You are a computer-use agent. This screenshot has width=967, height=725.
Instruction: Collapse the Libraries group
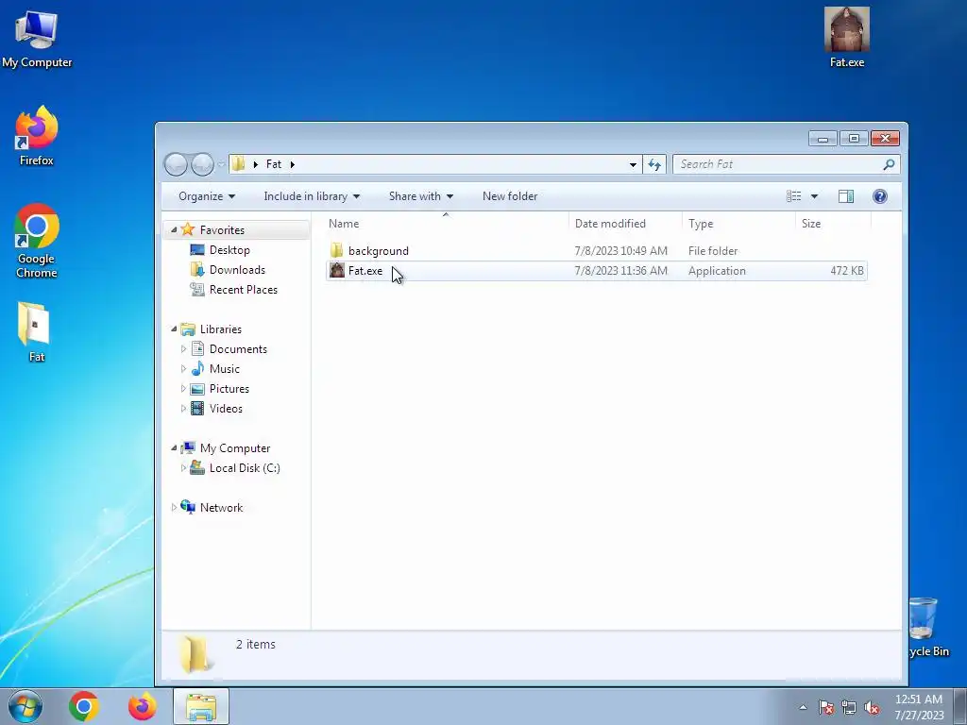174,329
